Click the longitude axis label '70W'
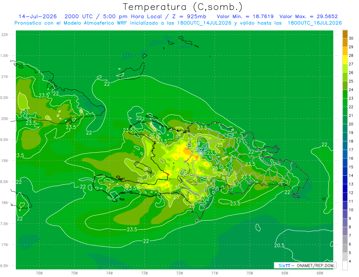 coord(250,273)
